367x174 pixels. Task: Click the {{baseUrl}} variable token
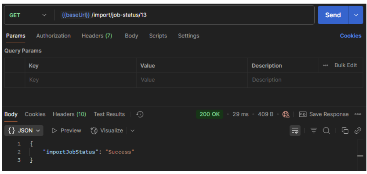(75, 15)
